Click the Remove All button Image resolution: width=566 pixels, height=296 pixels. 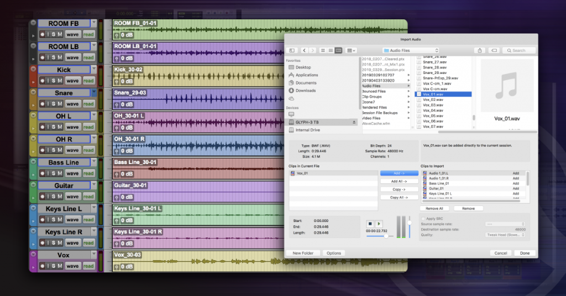[x=434, y=208]
